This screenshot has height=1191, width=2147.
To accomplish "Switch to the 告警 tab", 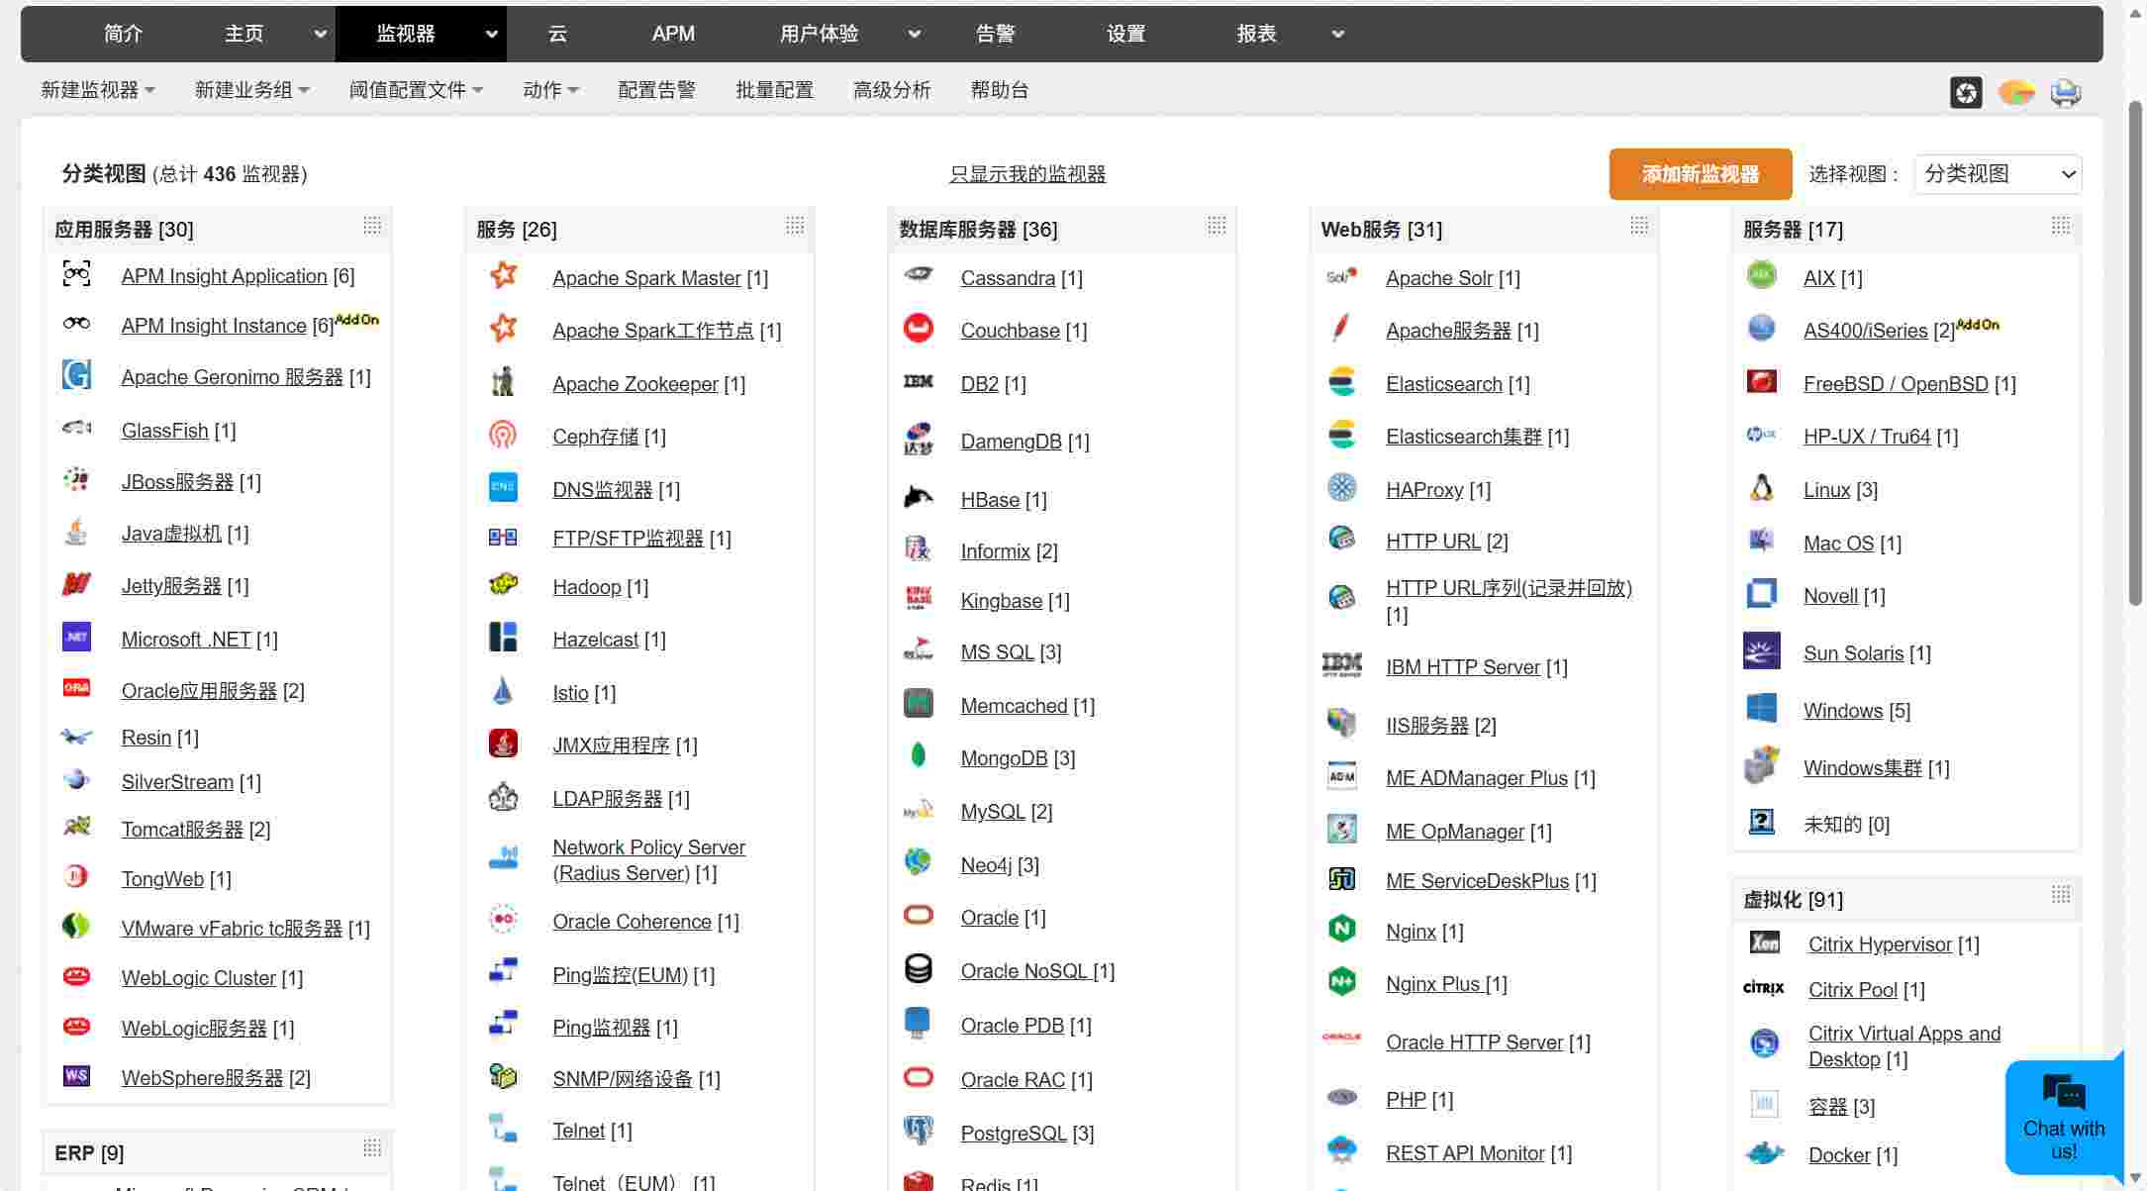I will click(995, 34).
